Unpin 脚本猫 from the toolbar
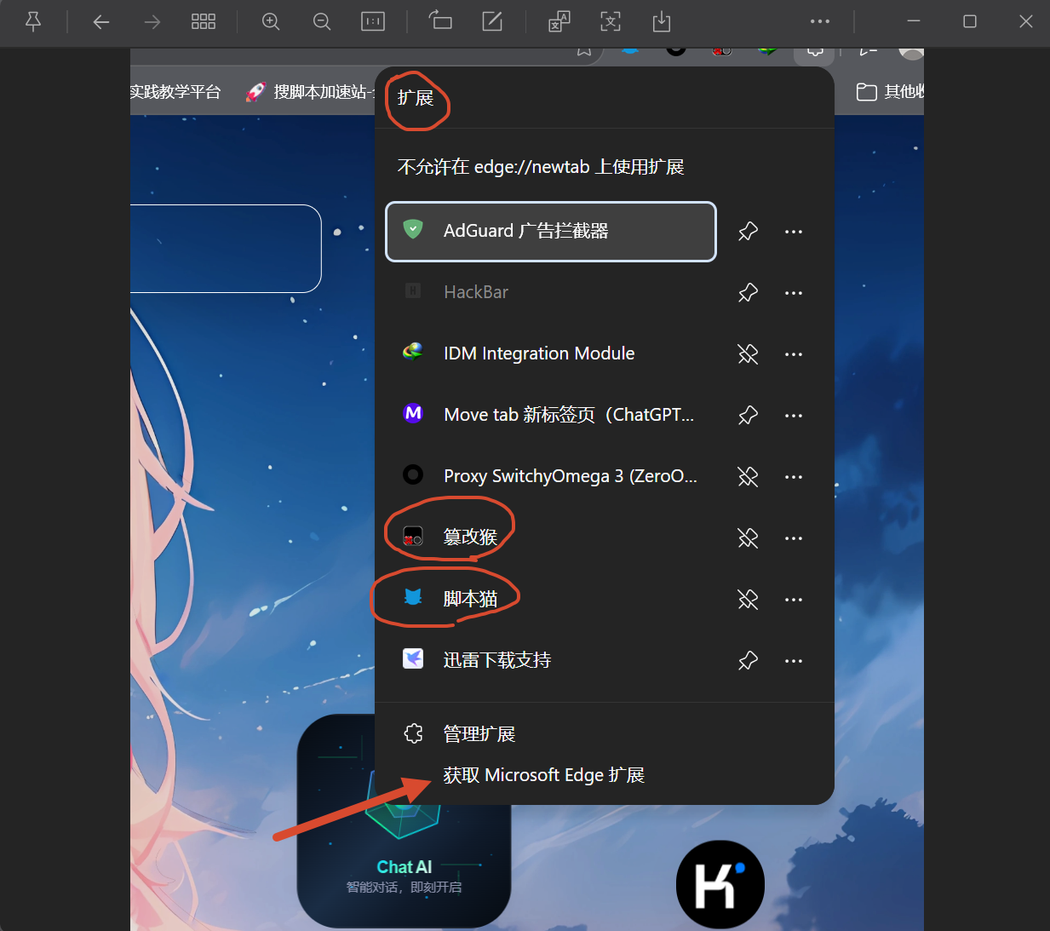Screen dimensions: 1050x931 coord(748,600)
